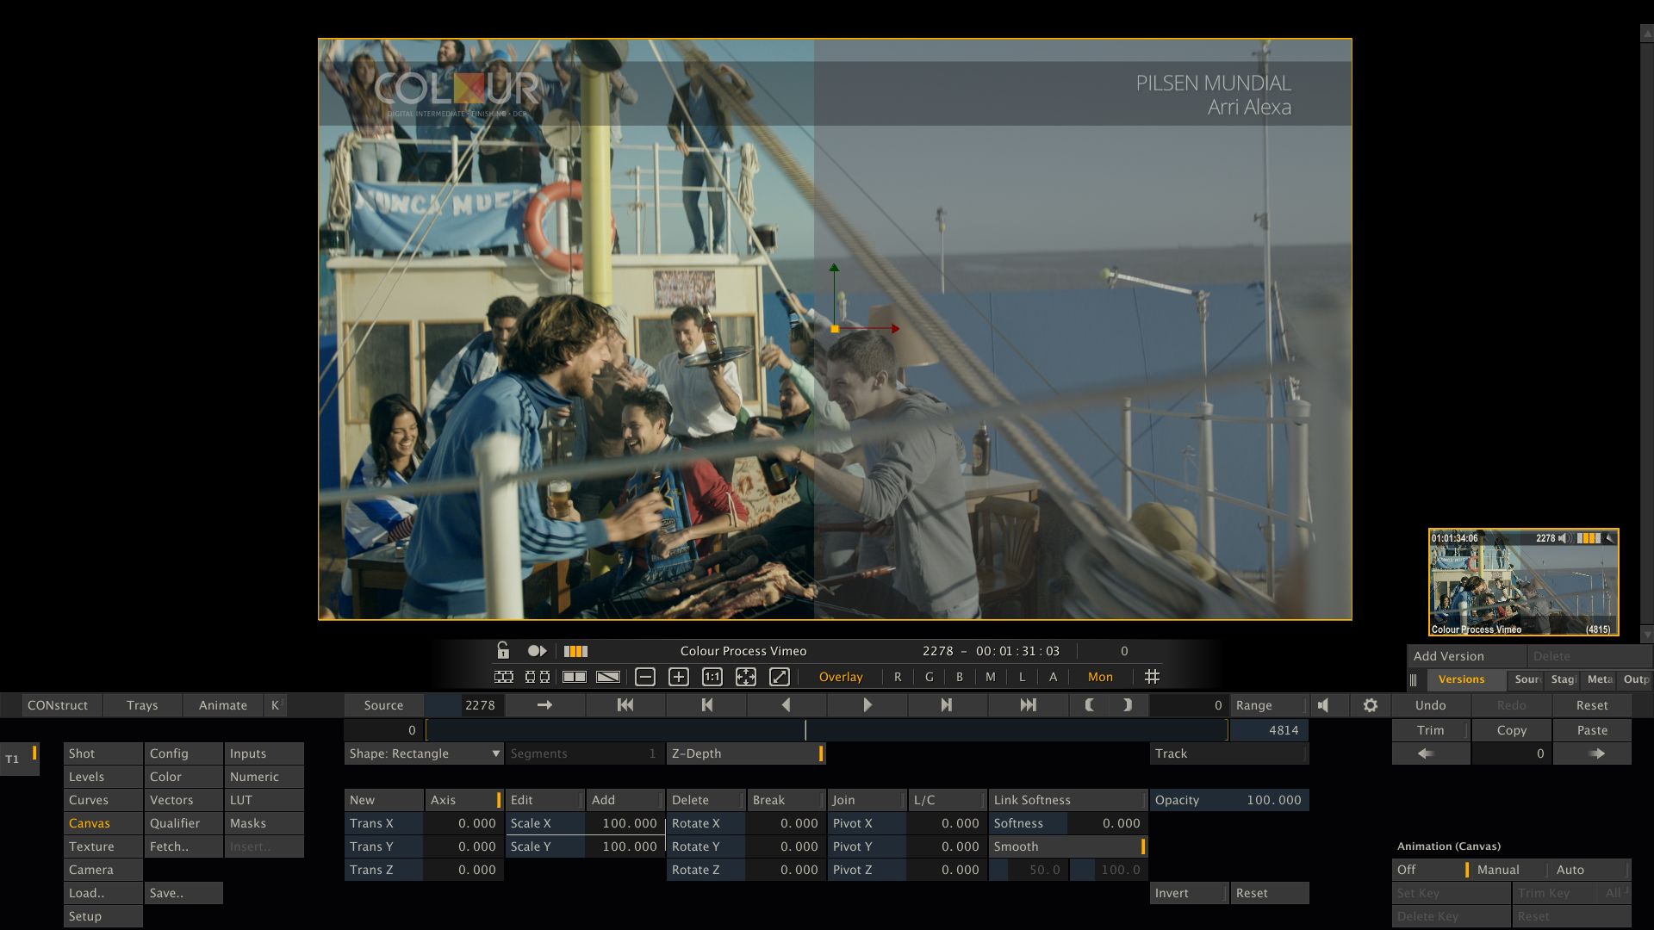Image resolution: width=1654 pixels, height=930 pixels.
Task: Set the in mark bracket
Action: pyautogui.click(x=1090, y=705)
